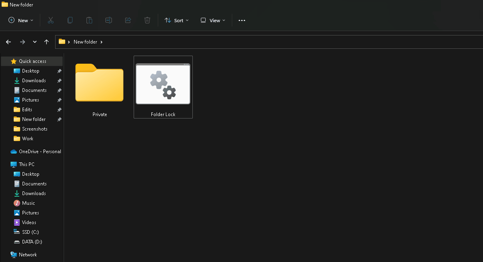The image size is (483, 262).
Task: Navigate back with the left arrow
Action: coord(8,42)
